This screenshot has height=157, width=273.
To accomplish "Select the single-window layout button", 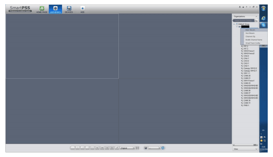I will click(x=73, y=148).
